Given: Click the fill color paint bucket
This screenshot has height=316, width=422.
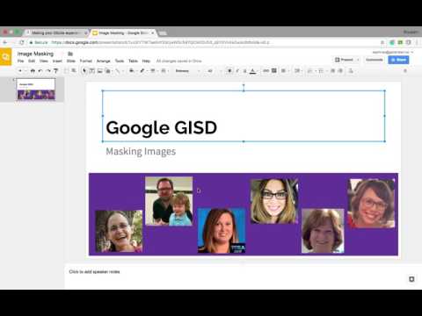Looking at the screenshot, I should coord(132,71).
